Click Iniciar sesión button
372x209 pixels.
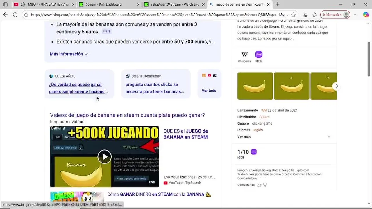(x=335, y=15)
